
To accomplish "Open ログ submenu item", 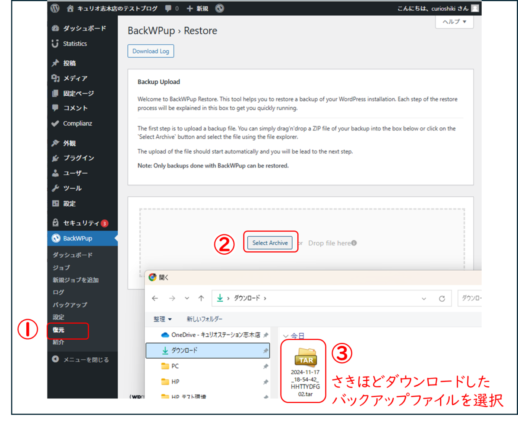I will click(x=58, y=292).
